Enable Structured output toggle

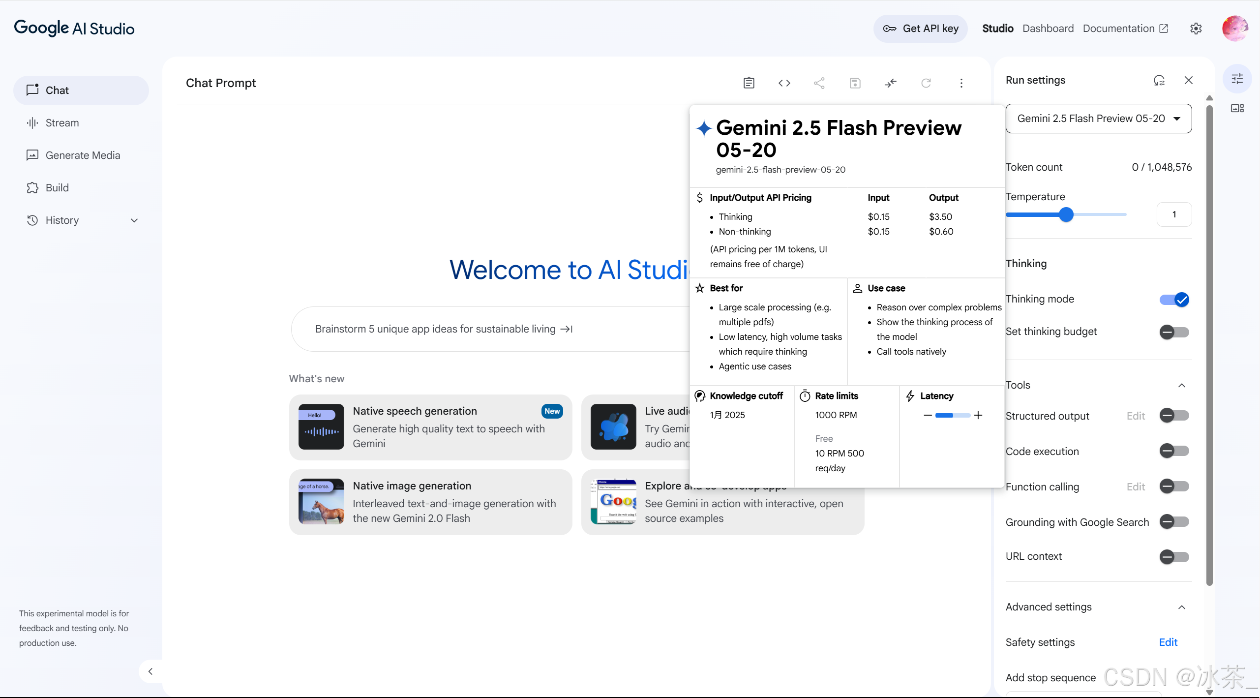[1174, 416]
